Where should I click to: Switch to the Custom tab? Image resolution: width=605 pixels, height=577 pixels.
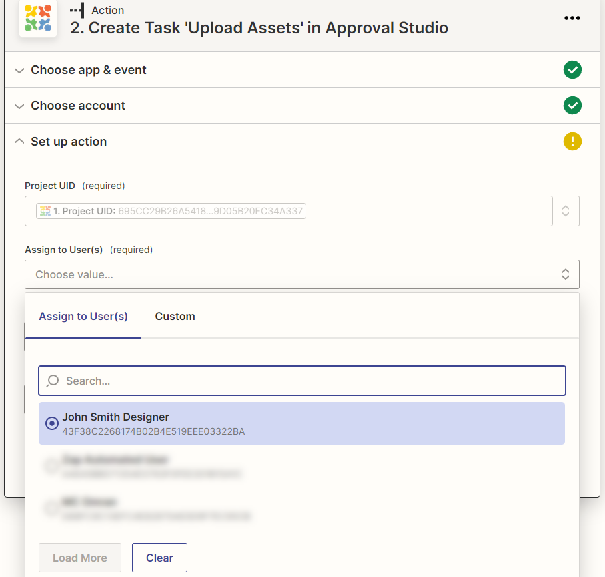pyautogui.click(x=175, y=317)
